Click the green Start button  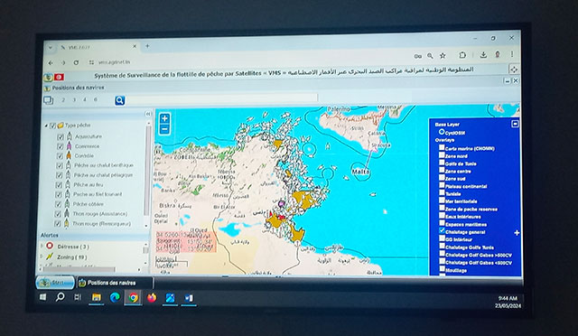coord(55,283)
